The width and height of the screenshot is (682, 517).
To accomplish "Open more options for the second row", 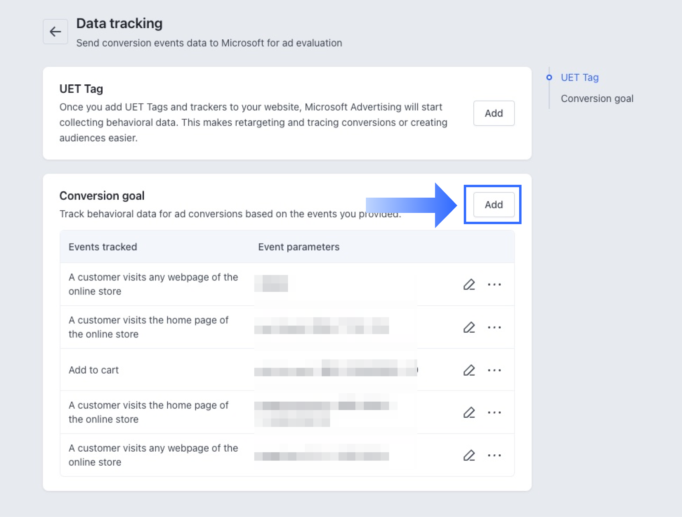I will pos(494,327).
